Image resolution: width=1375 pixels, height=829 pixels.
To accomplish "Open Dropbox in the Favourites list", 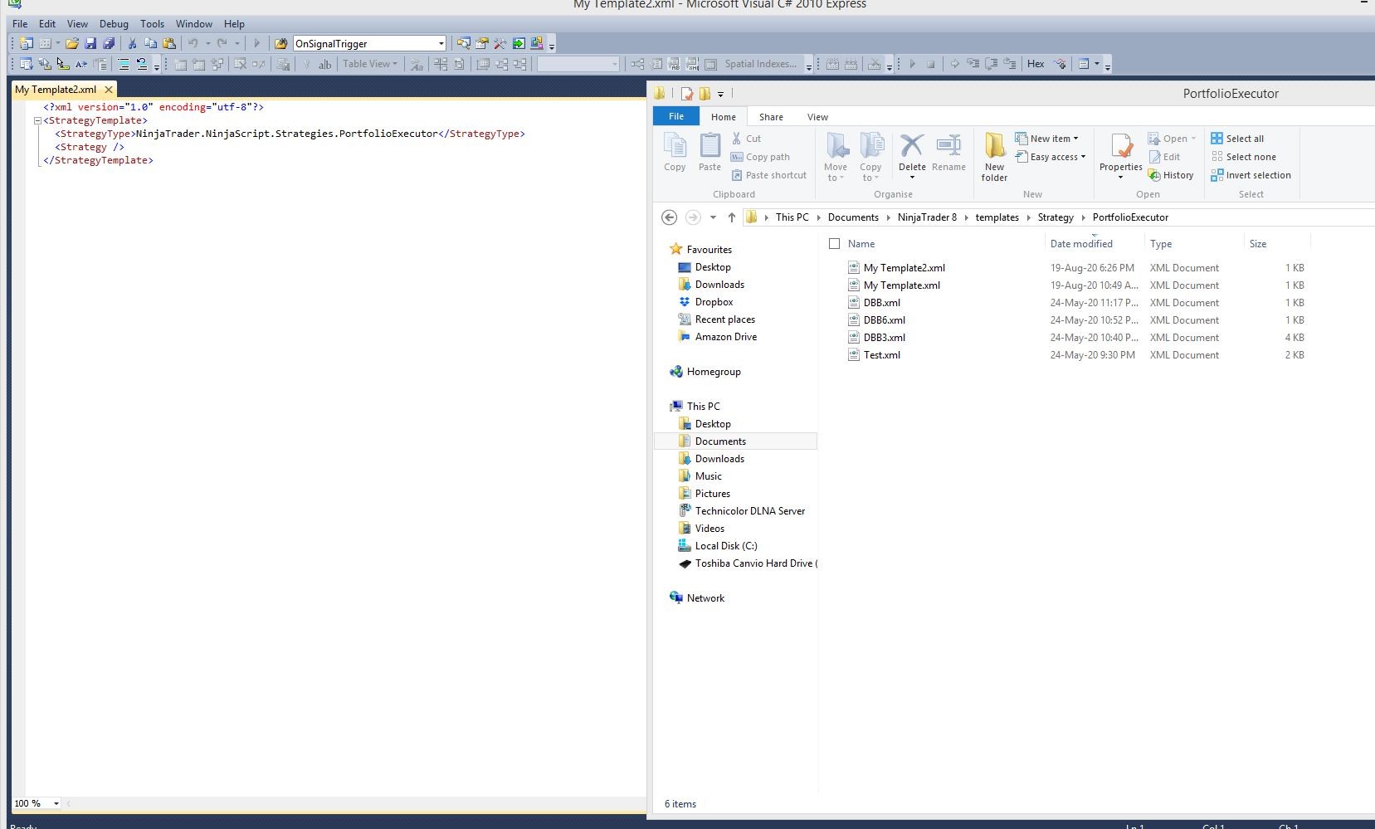I will coord(714,302).
